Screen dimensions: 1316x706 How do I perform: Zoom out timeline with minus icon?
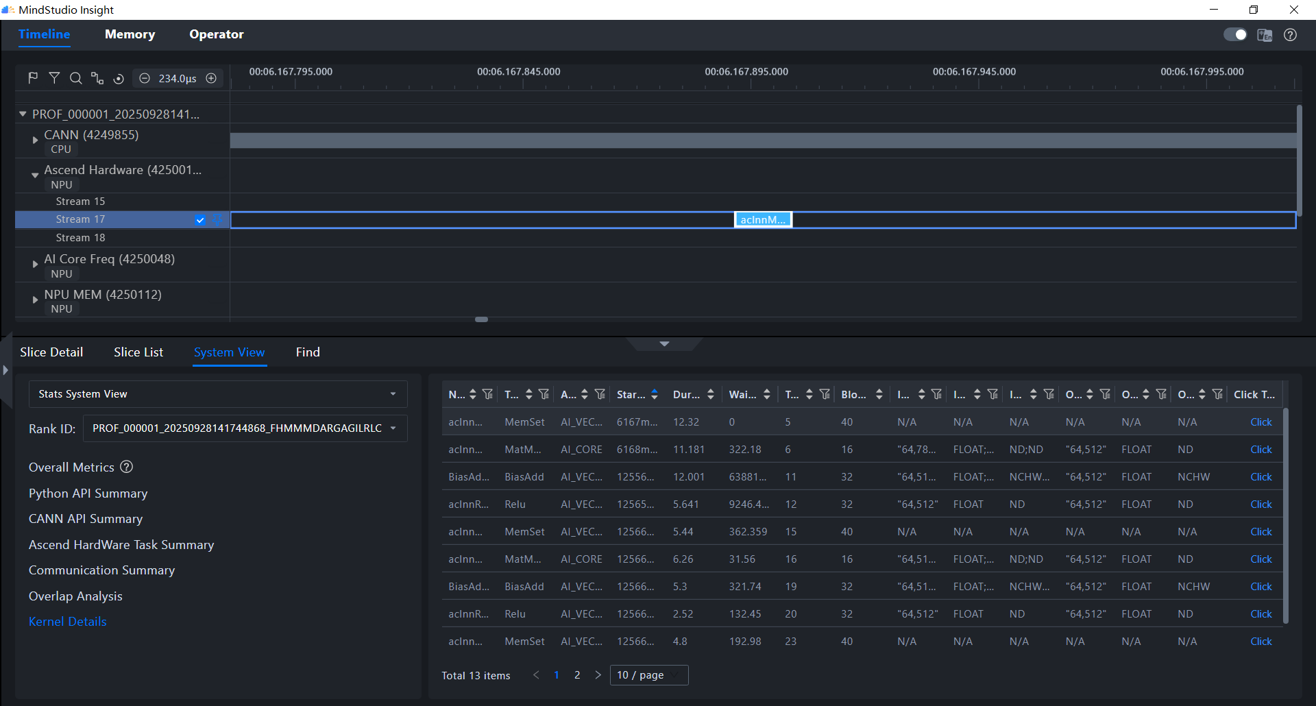[145, 78]
